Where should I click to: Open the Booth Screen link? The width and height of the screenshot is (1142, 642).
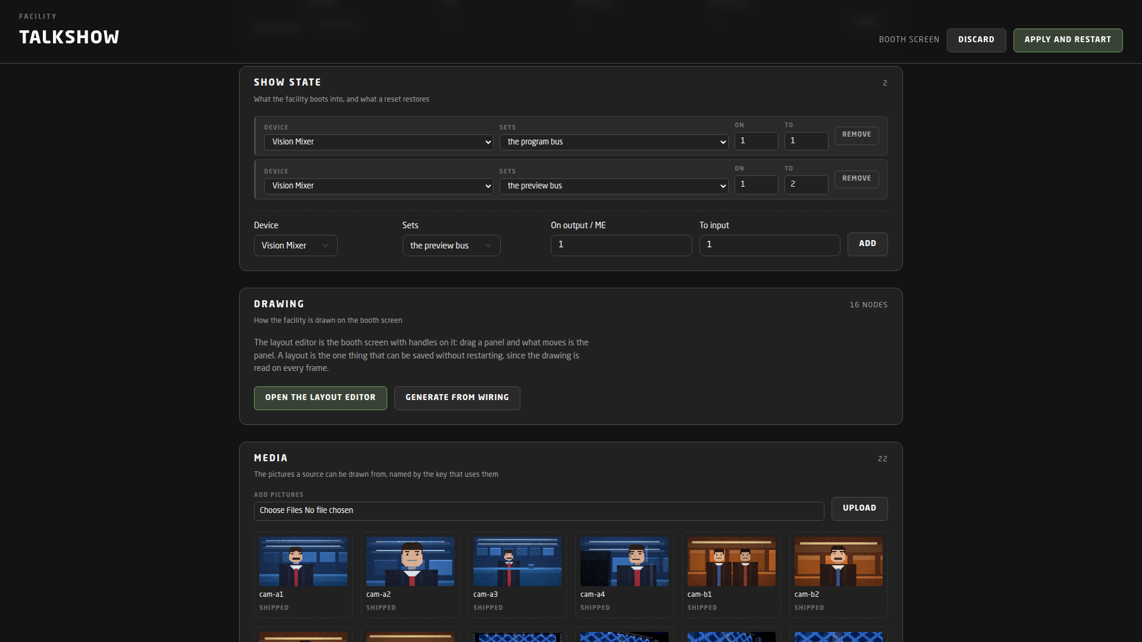(x=909, y=40)
